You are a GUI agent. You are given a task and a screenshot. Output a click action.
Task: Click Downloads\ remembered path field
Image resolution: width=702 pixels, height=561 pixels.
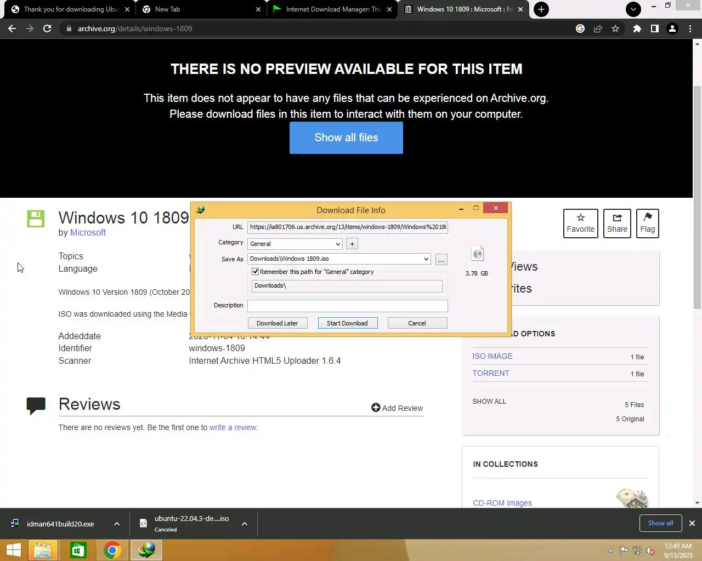pos(347,285)
